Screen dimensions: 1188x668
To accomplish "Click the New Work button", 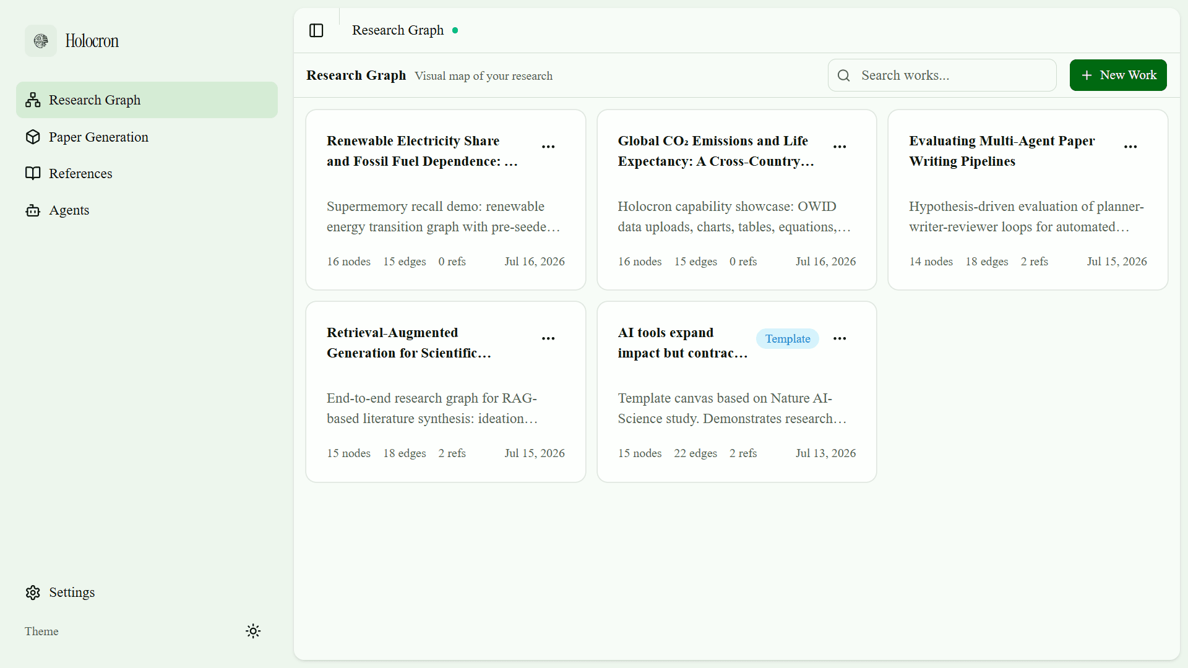I will (1118, 75).
